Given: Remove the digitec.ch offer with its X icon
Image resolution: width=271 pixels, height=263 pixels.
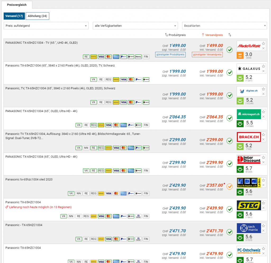Looking at the screenshot, I should pyautogui.click(x=263, y=94).
